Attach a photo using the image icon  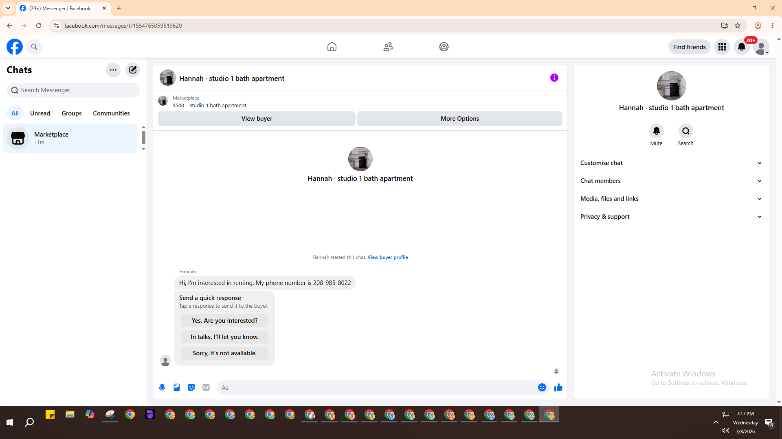click(177, 387)
